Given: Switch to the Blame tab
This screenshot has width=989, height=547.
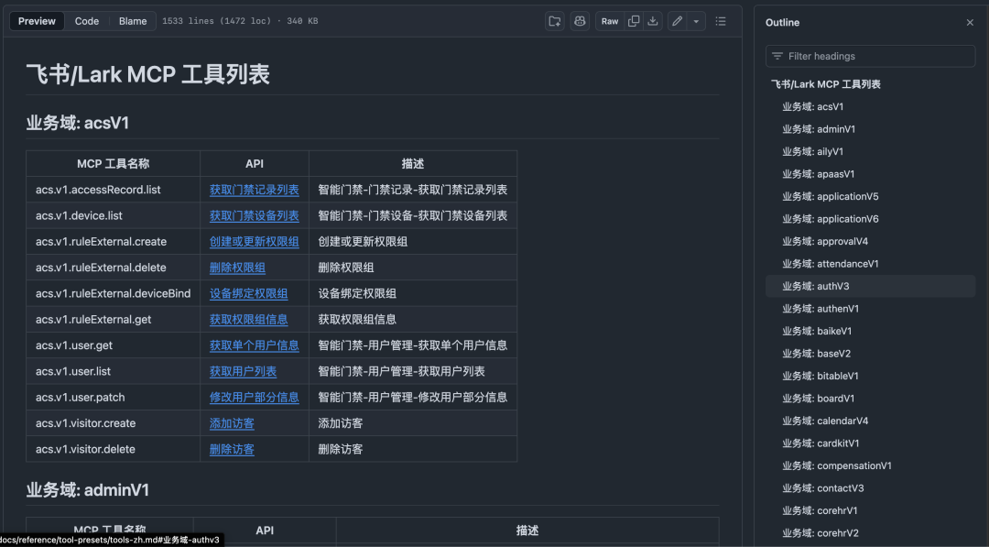Looking at the screenshot, I should (x=133, y=20).
